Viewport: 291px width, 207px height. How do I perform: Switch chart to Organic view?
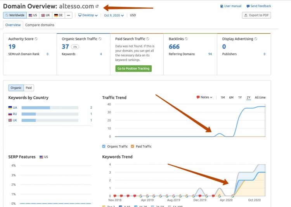coord(16,88)
